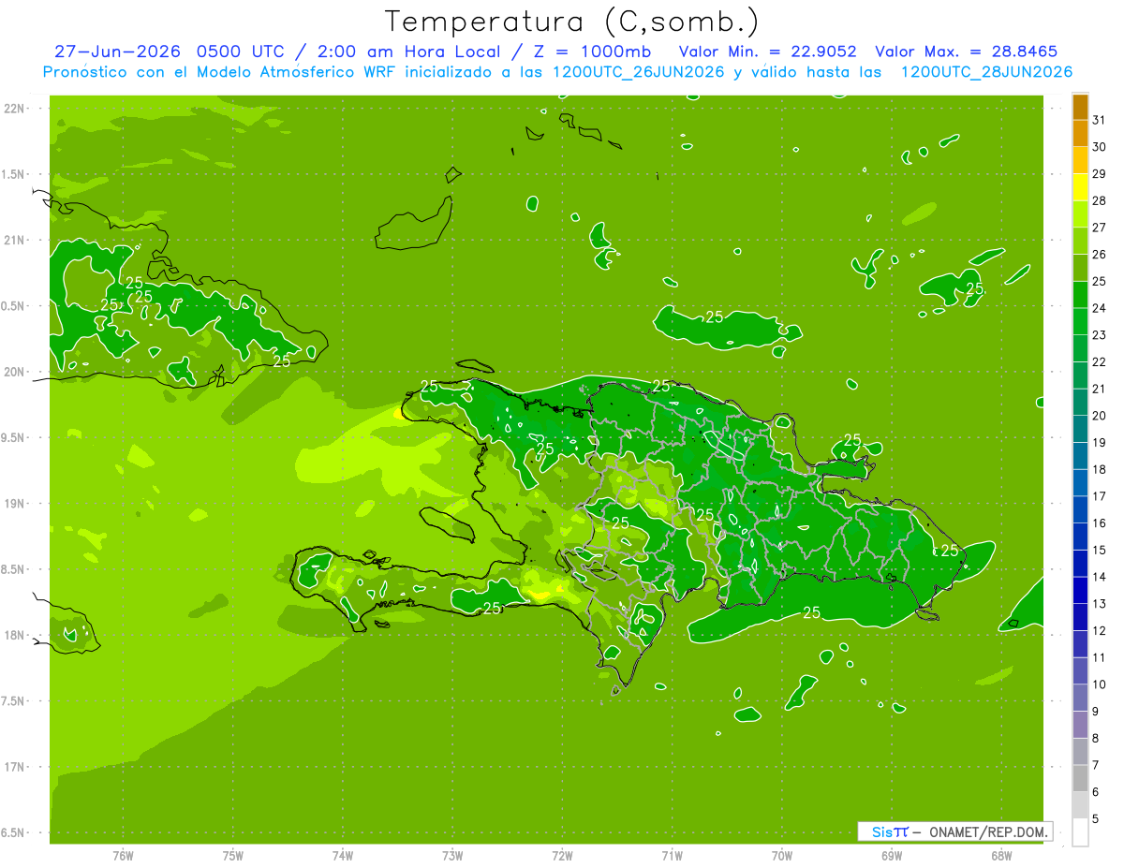Click the 21 colorbar legend value
Image resolution: width=1124 pixels, height=868 pixels.
1099,389
